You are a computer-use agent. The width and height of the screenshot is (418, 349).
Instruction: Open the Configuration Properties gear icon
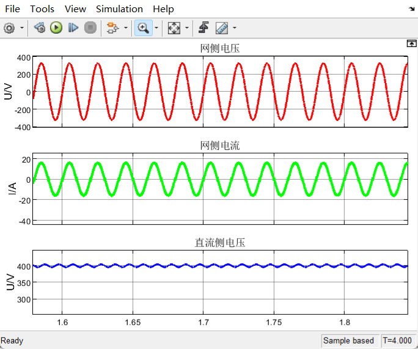coord(9,28)
